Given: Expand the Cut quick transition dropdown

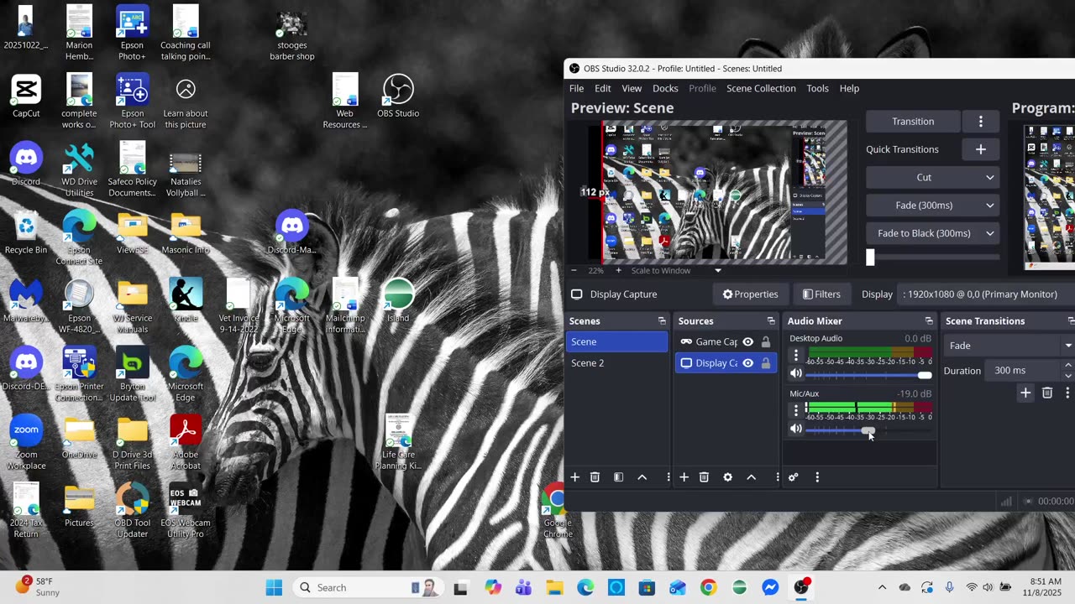Looking at the screenshot, I should point(990,178).
